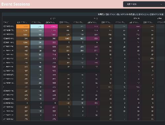
Task: Open the date range dropdown in header
Action: [144, 4]
